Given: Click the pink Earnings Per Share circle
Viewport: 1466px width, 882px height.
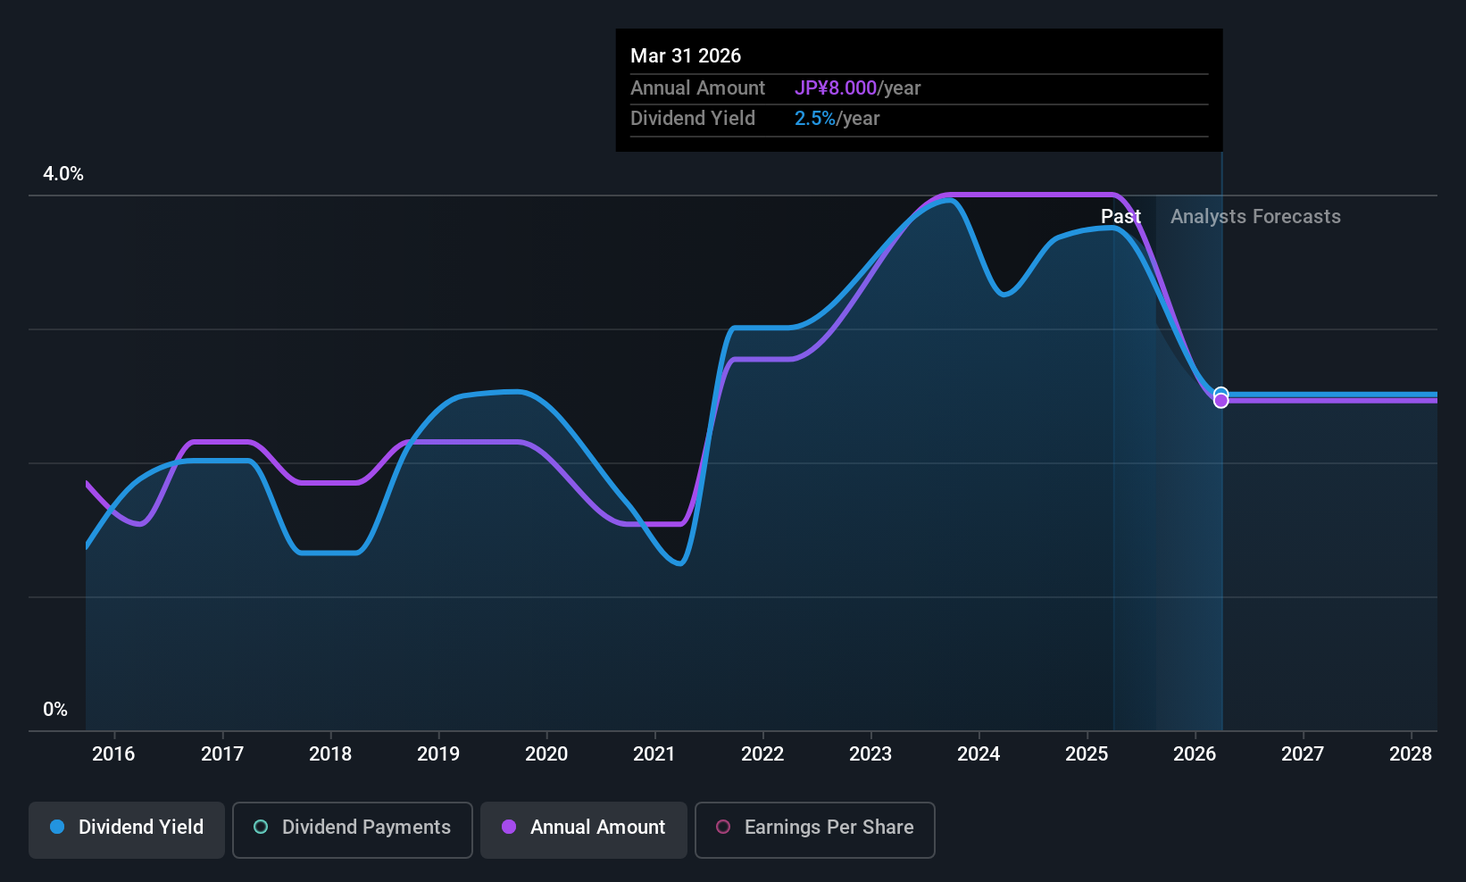Looking at the screenshot, I should click(x=723, y=828).
